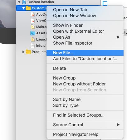Collapse the selected Custom location group folder

coord(23,8)
